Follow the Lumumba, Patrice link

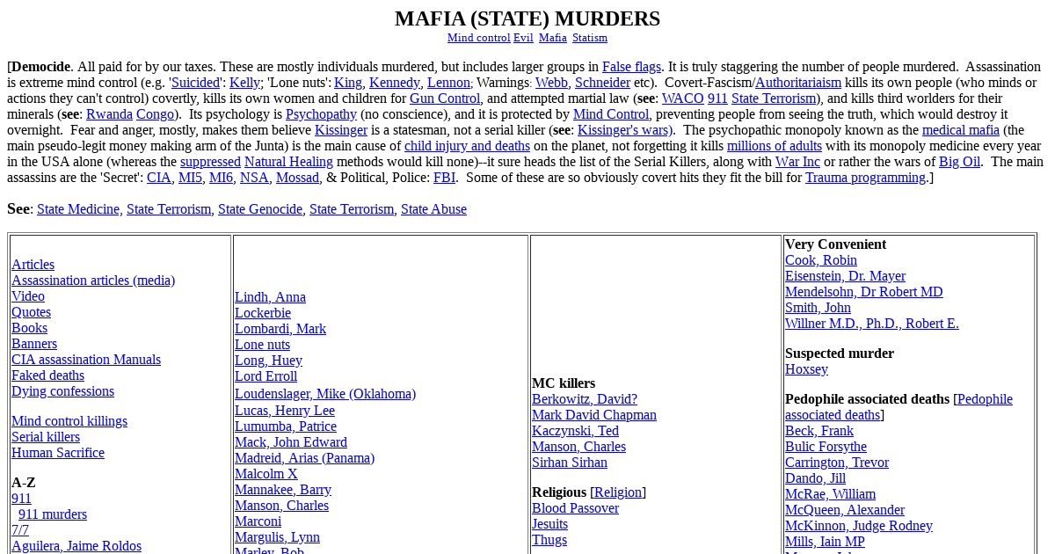click(x=286, y=426)
